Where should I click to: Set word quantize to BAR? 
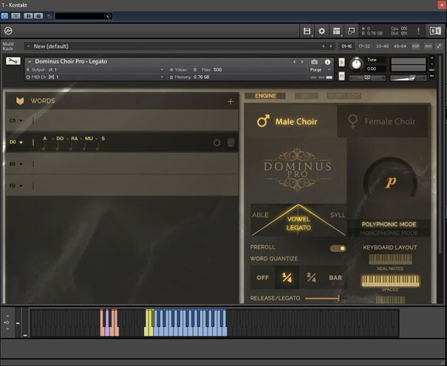[335, 278]
